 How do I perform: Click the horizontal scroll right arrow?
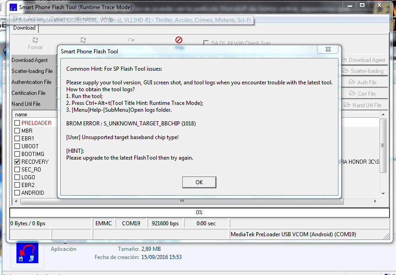[x=375, y=202]
